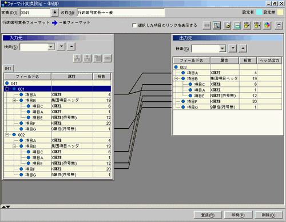286x222 pixels.
Task: Collapse the 001 node in input tree
Action: pyautogui.click(x=7, y=89)
